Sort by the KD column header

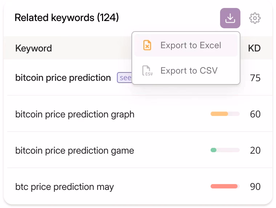(254, 48)
